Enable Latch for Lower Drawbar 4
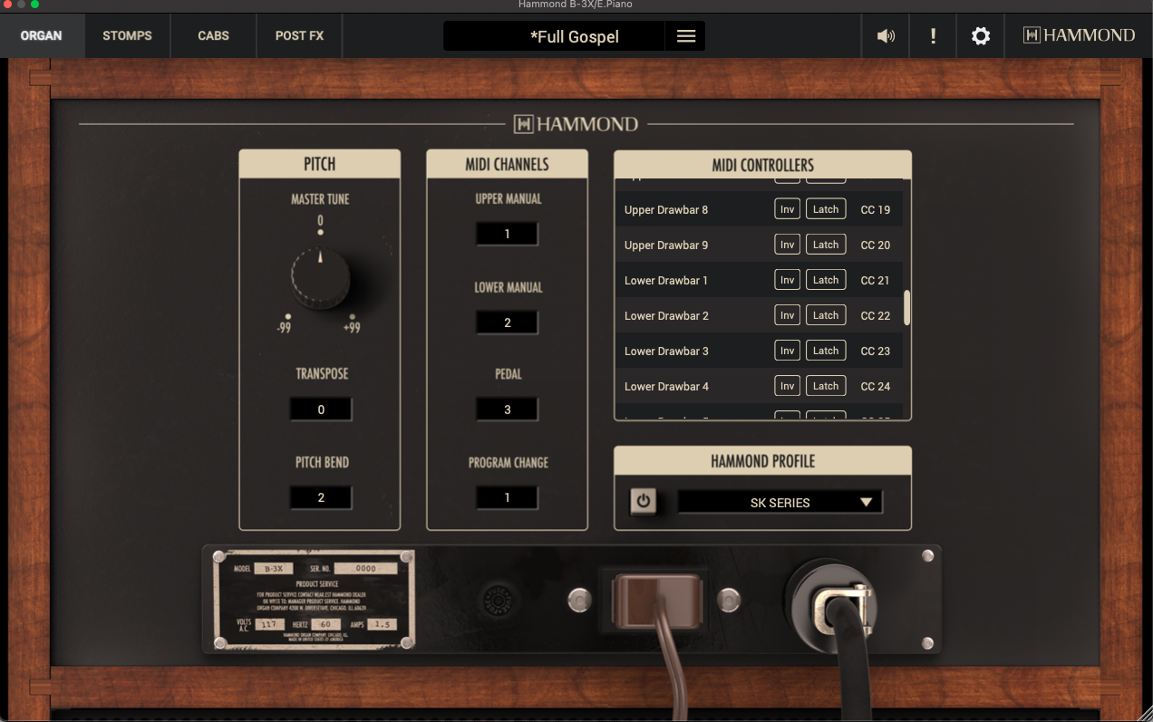Image resolution: width=1153 pixels, height=722 pixels. (825, 386)
